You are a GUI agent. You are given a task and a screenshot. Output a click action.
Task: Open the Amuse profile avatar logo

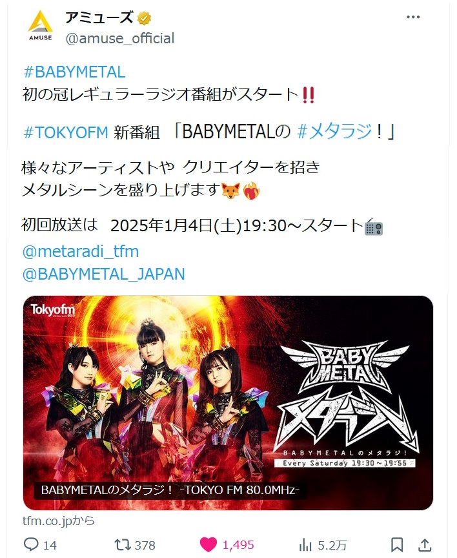pos(41,26)
